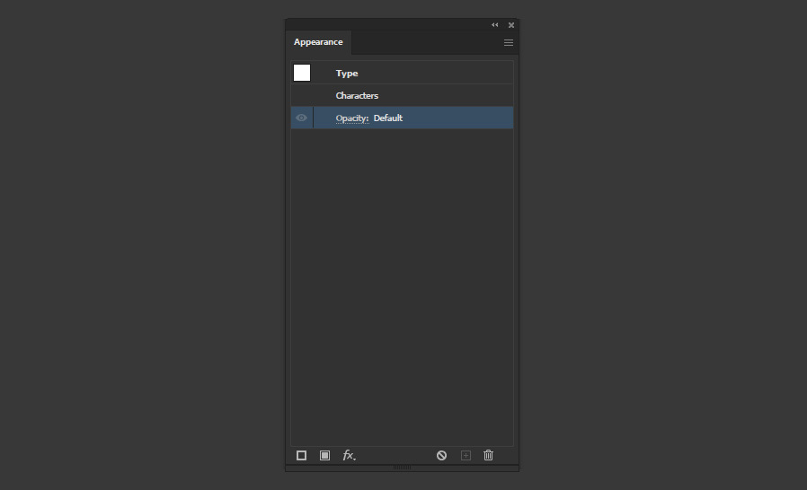Click the Add New Stroke icon
This screenshot has height=490, width=807.
click(x=302, y=456)
